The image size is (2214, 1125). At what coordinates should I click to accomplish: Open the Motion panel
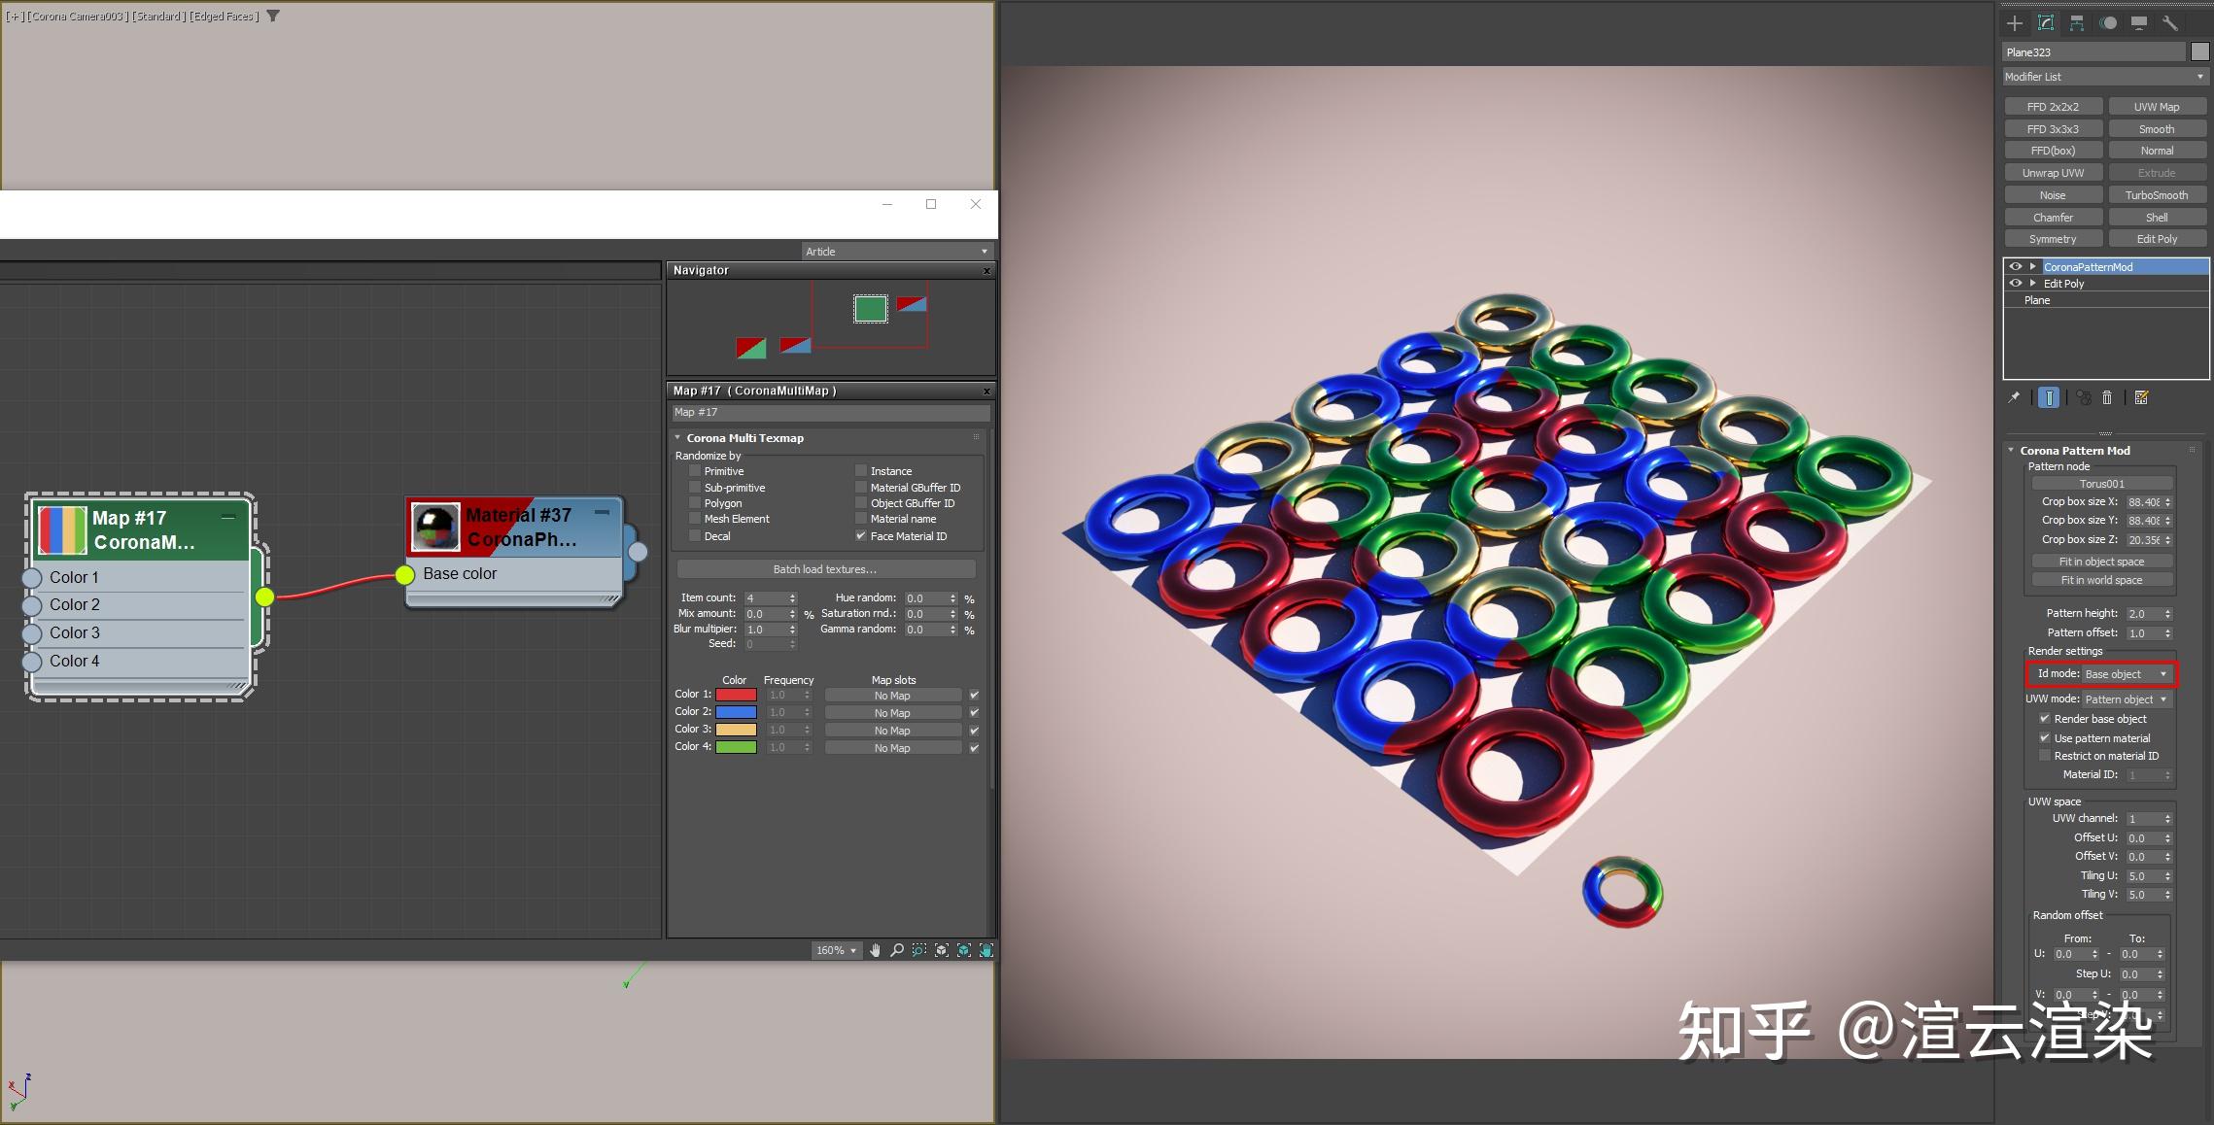2109,22
